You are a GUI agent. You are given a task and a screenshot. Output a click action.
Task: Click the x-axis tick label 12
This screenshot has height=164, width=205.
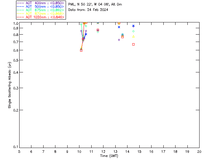click(103, 152)
